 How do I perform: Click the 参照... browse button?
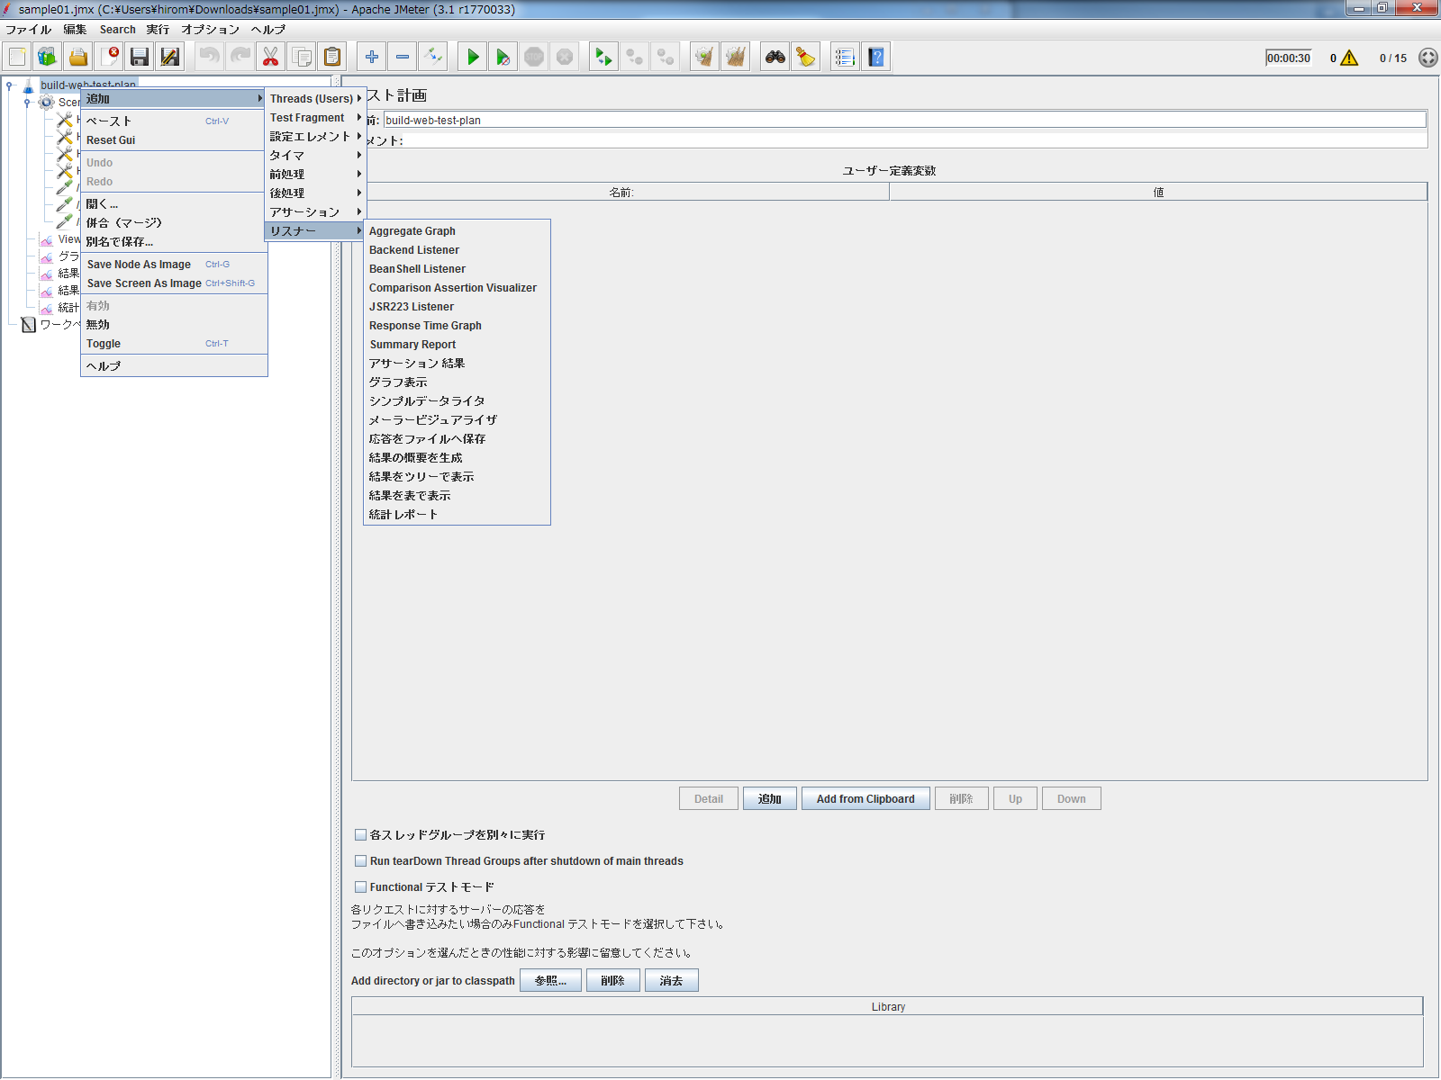(550, 980)
